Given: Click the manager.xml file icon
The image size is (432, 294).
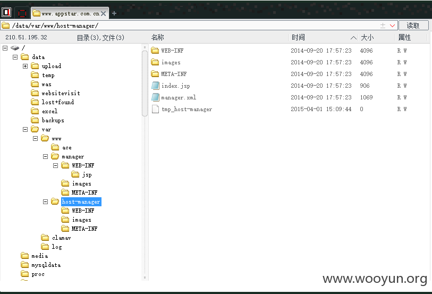Looking at the screenshot, I should click(x=155, y=97).
